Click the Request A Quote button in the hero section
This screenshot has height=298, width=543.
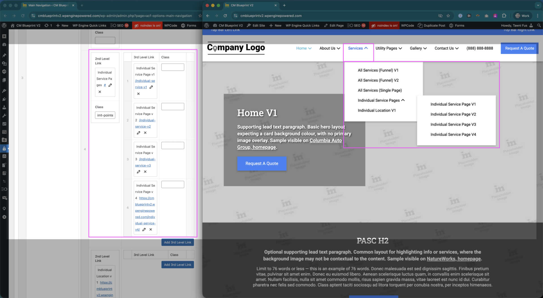(x=262, y=163)
